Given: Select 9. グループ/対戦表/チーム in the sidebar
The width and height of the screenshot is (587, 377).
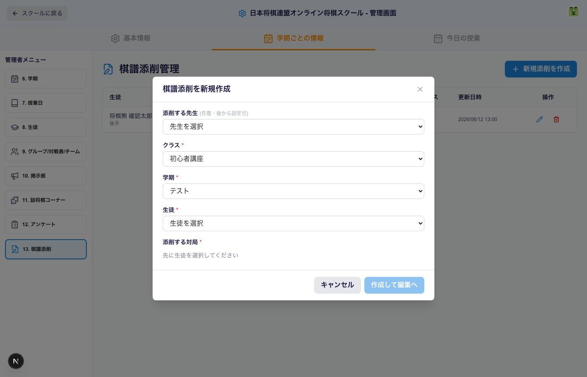Looking at the screenshot, I should pos(46,152).
